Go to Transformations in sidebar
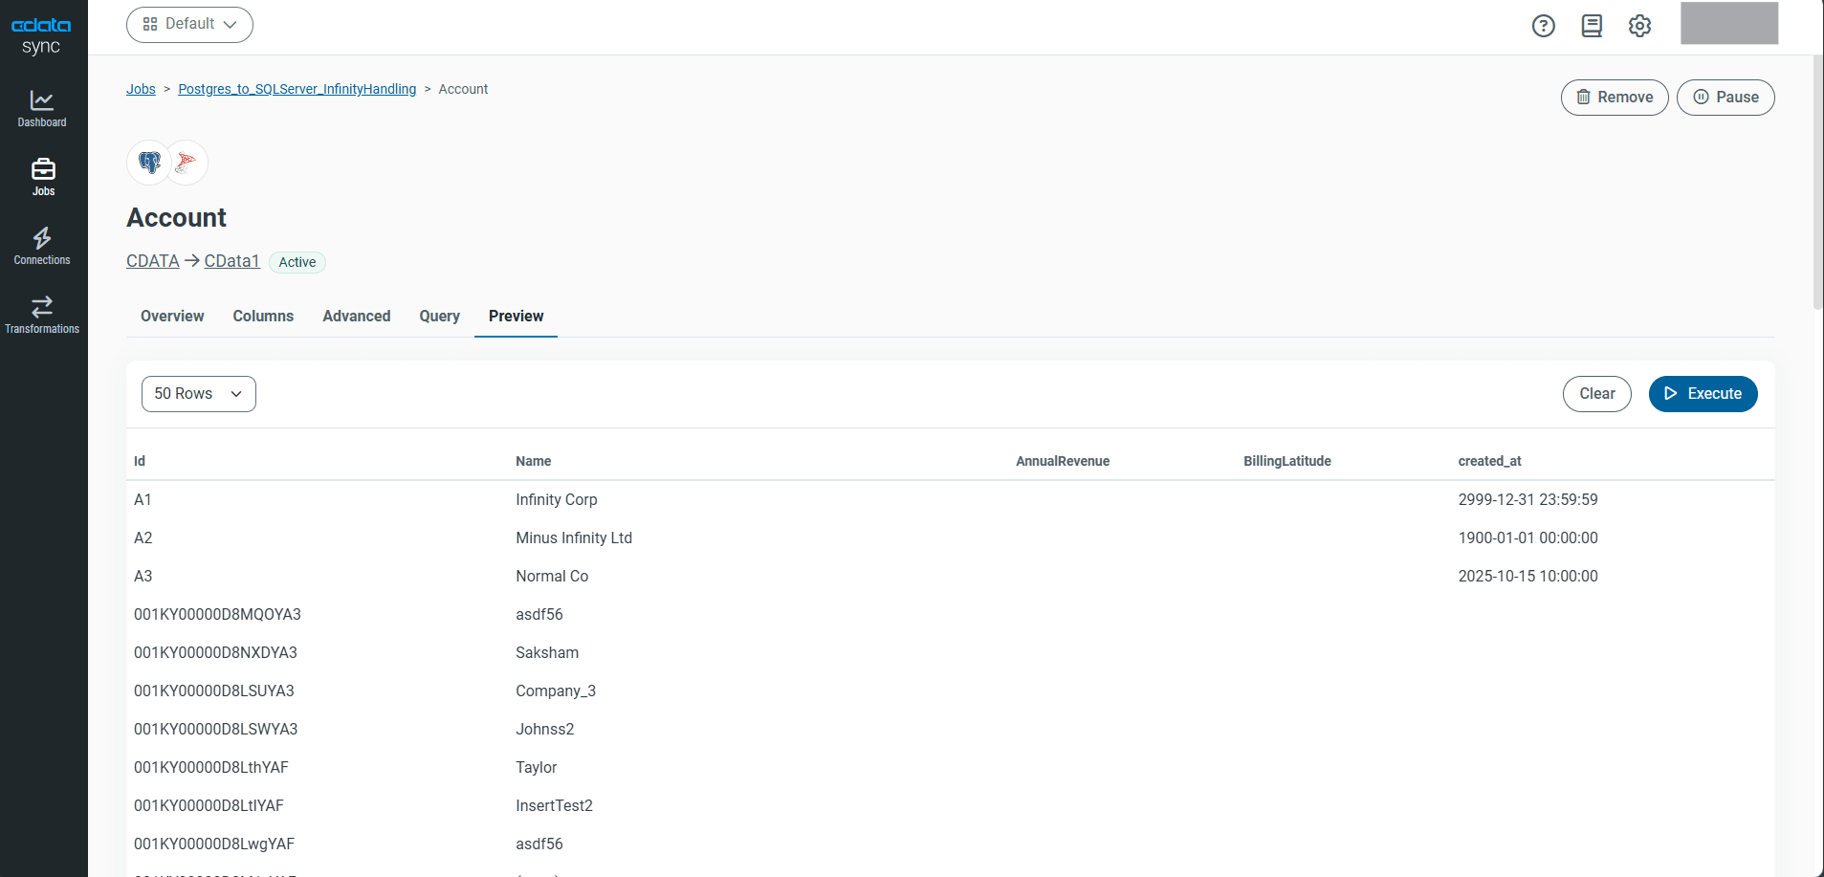 tap(42, 315)
